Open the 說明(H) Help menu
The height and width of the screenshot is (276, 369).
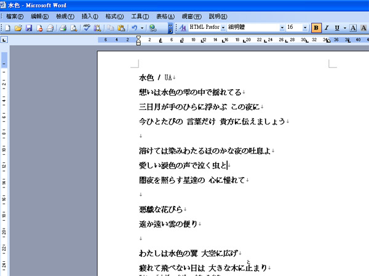pos(218,17)
